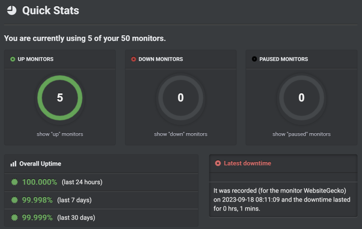Click the red Down Monitors status icon

pyautogui.click(x=133, y=59)
